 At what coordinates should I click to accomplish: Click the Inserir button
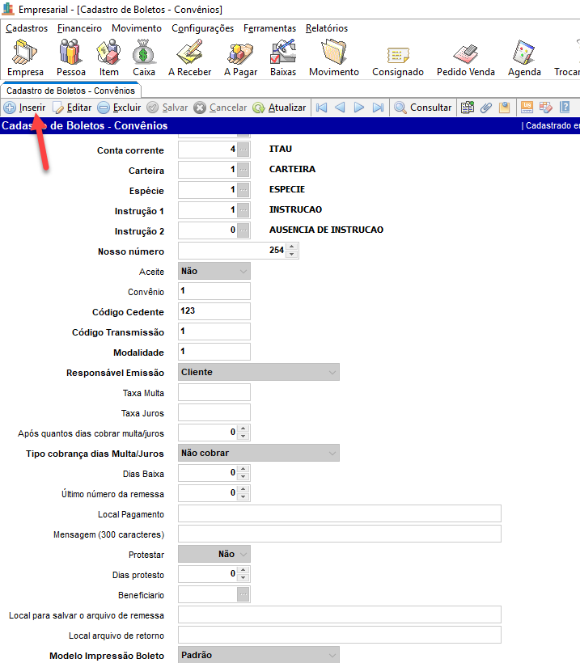coord(25,108)
